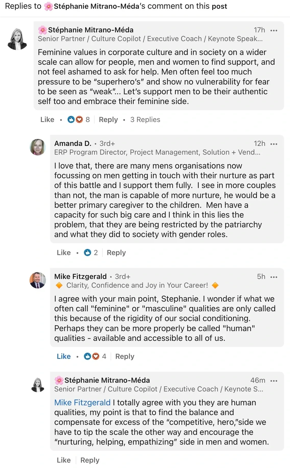The image size is (290, 468).
Task: Reply to Amanda D.'s comment
Action: 116,252
